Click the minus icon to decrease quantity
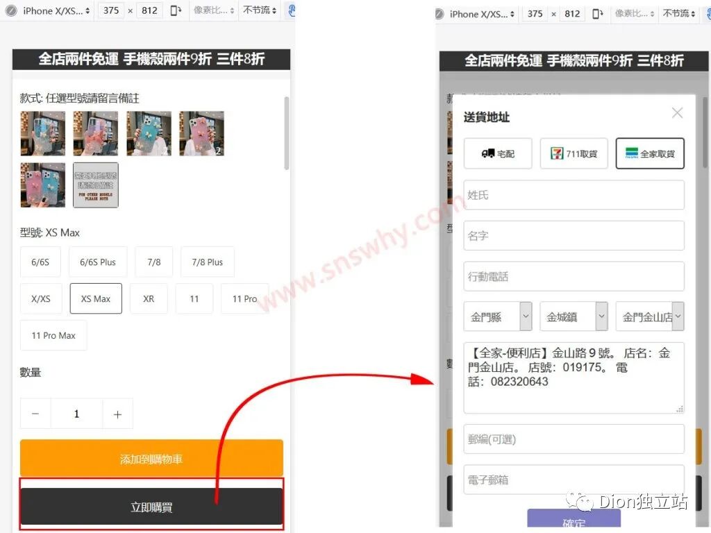711x533 pixels. [35, 414]
